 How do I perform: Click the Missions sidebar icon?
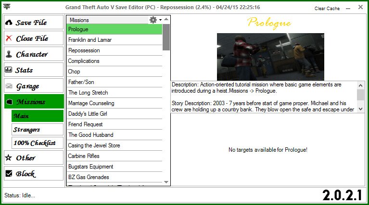coord(9,102)
